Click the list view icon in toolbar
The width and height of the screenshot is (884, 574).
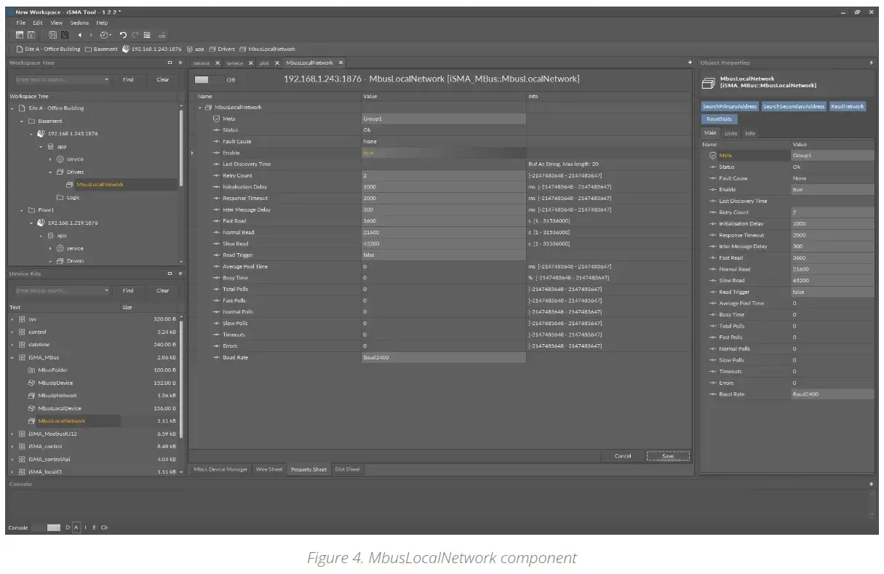click(147, 35)
